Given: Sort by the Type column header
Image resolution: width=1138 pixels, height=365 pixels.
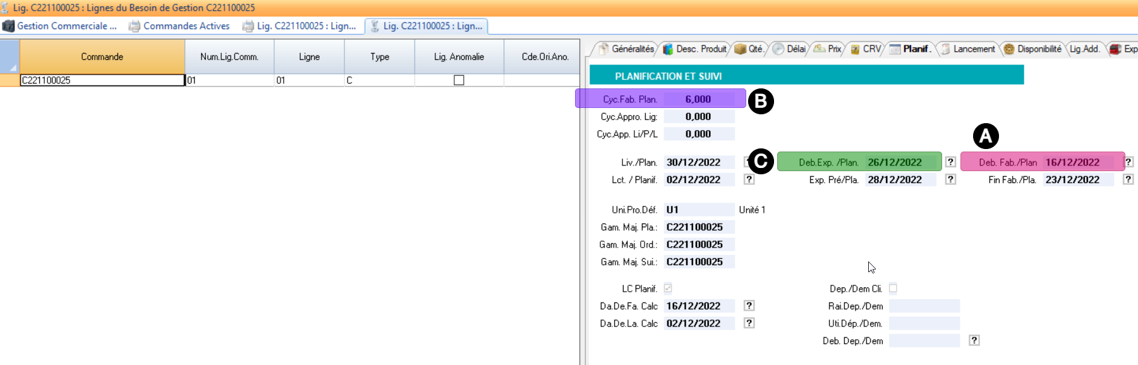Looking at the screenshot, I should tap(379, 57).
